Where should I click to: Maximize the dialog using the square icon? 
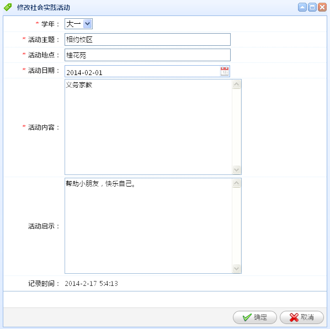(x=312, y=7)
